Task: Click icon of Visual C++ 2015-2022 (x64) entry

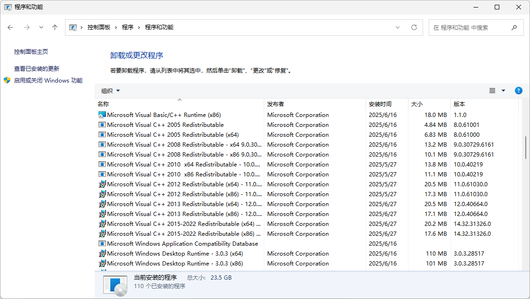Action: point(102,224)
